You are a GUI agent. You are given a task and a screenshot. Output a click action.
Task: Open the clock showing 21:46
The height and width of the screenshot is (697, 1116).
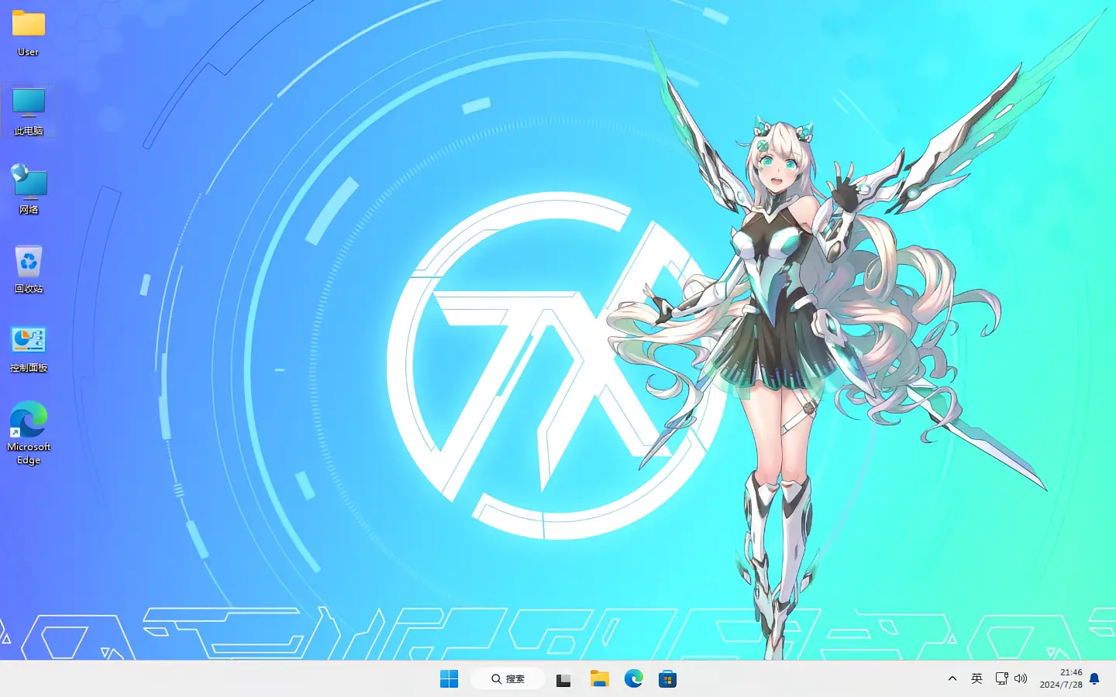1061,679
